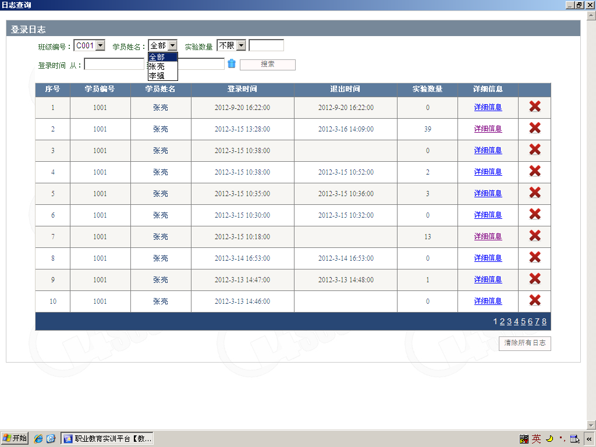The image size is (596, 447).
Task: Switch to 职业教育实训平台 taskbar window
Action: [107, 439]
